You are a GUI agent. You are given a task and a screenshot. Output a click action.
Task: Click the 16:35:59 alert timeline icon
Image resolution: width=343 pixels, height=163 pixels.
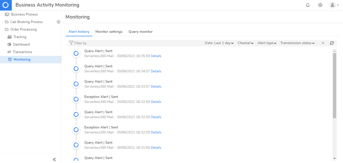[76, 53]
